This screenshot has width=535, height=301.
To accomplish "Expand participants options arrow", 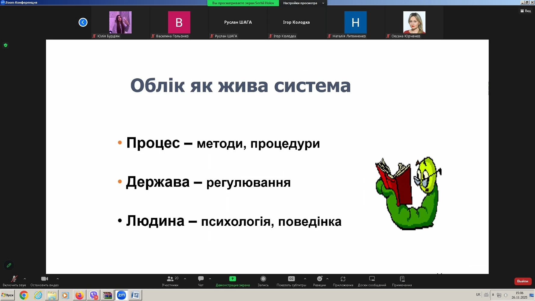I will [x=185, y=279].
